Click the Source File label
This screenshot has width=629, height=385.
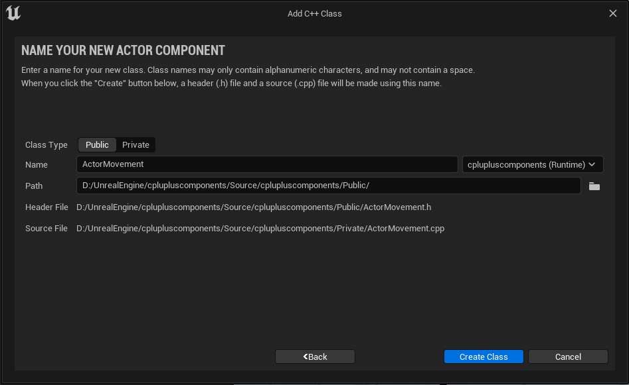[46, 229]
